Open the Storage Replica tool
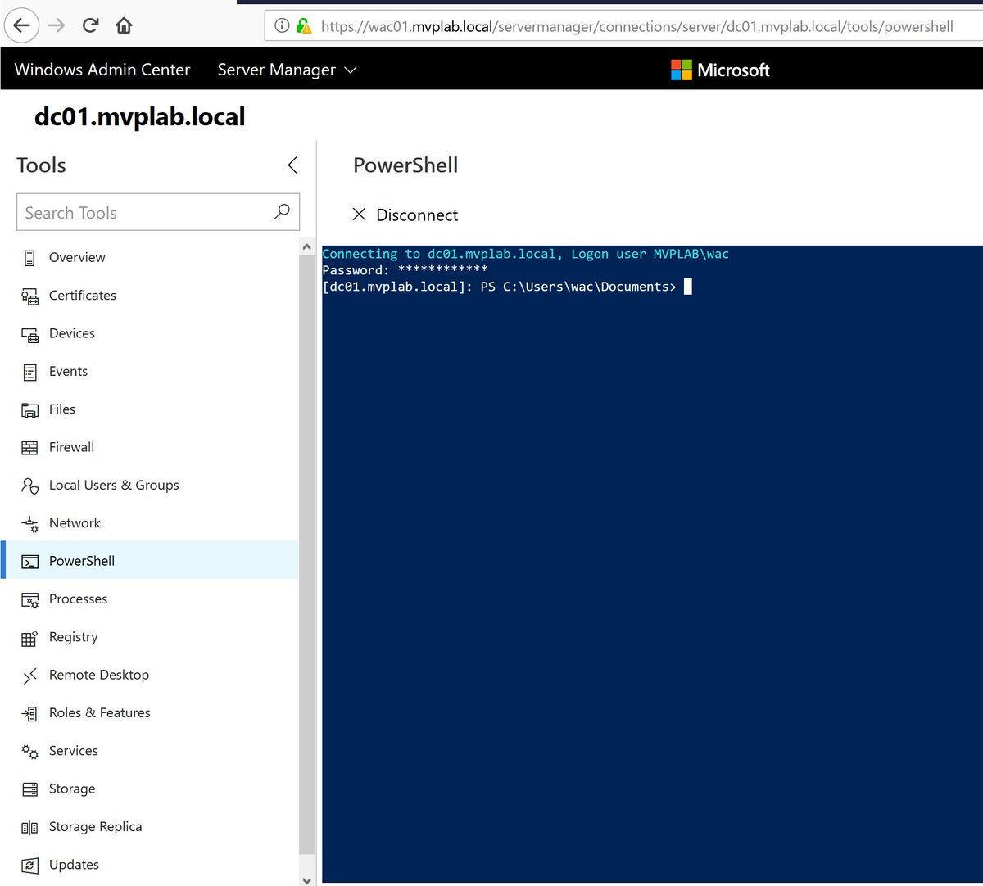 pos(96,826)
